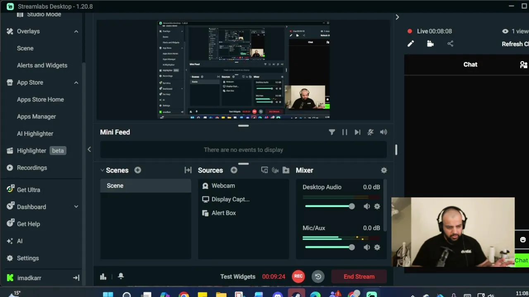Screen dimensions: 529x297
Task: Click the Test Widgets button
Action: (238, 277)
